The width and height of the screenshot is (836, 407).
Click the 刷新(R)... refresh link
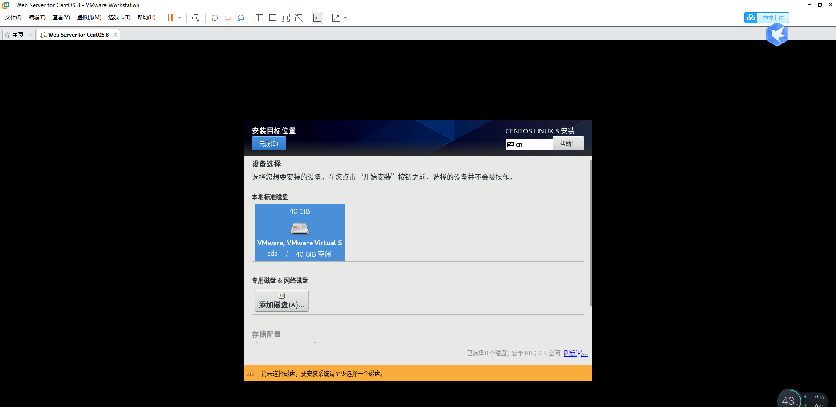(x=576, y=353)
